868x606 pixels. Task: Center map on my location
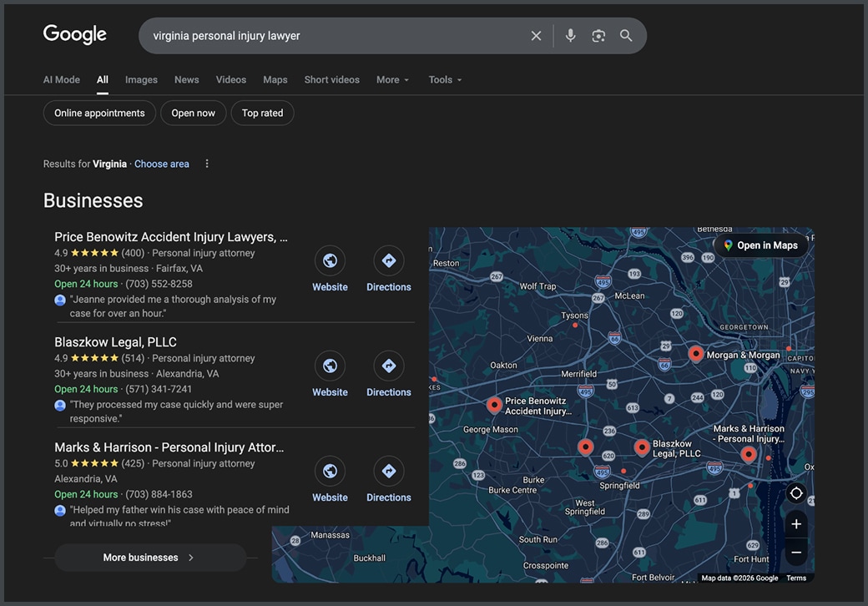tap(796, 493)
